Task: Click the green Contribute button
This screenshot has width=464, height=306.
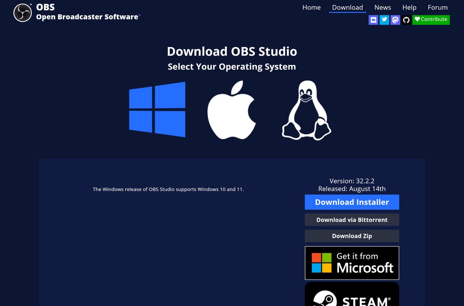Action: 431,20
